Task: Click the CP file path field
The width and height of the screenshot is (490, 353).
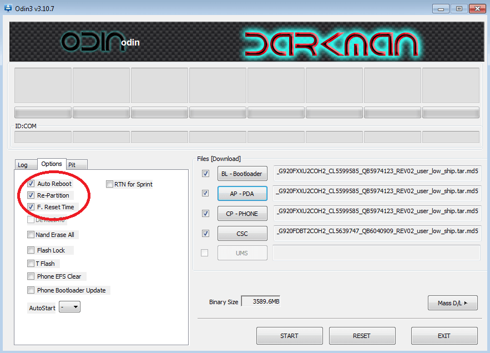Action: [377, 213]
